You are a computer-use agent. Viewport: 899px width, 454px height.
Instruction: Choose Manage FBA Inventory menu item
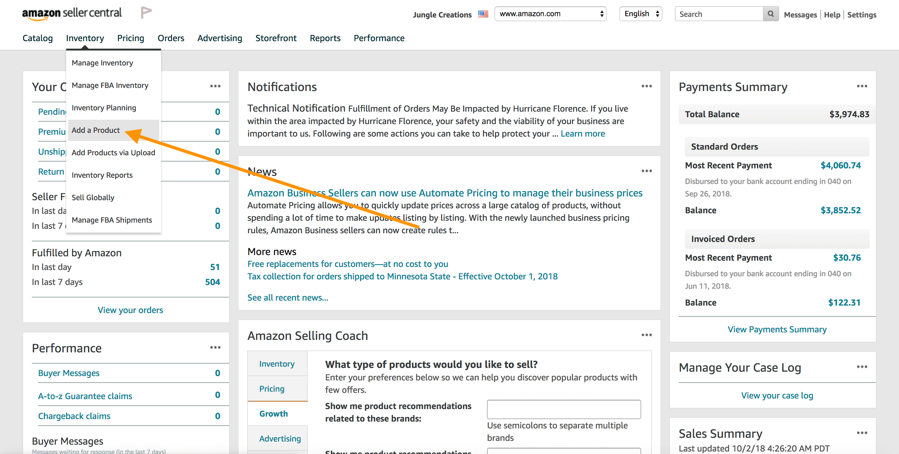(x=110, y=85)
